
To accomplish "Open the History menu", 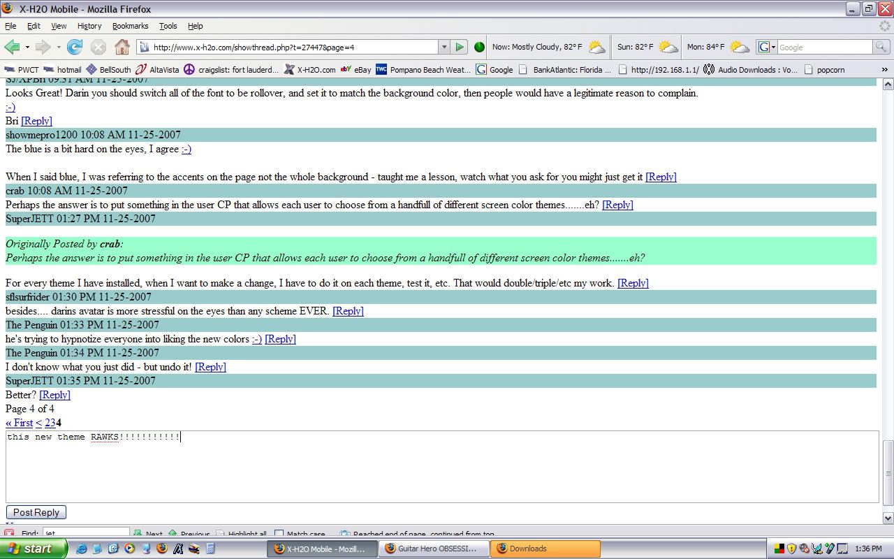I will point(89,26).
